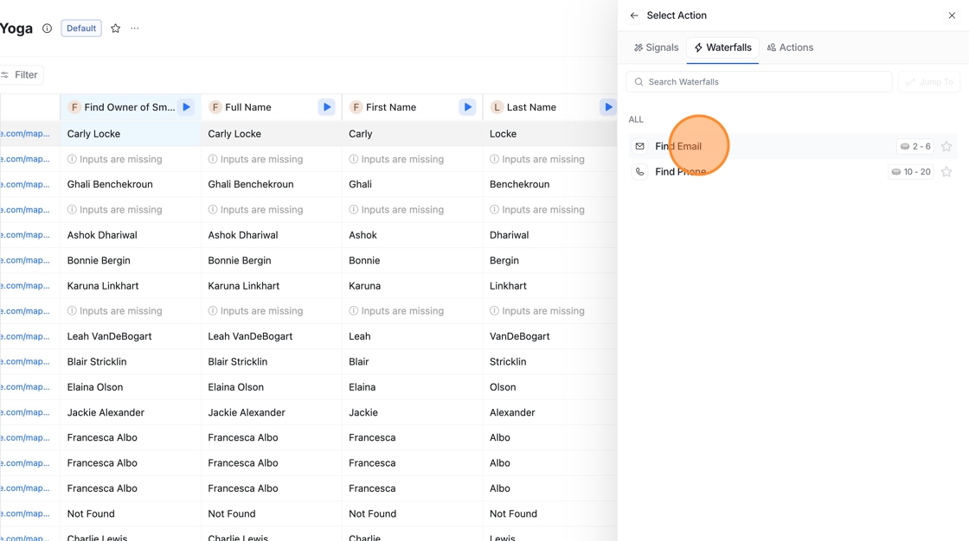Select the Ashok first name cell
Viewport: 969px width, 541px height.
(412, 235)
